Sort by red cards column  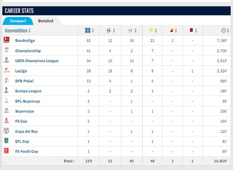(x=193, y=31)
